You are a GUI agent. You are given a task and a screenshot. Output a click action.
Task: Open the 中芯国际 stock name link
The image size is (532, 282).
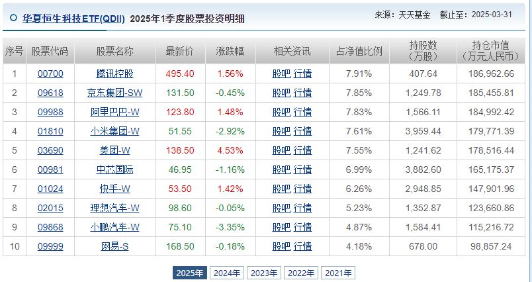point(114,169)
